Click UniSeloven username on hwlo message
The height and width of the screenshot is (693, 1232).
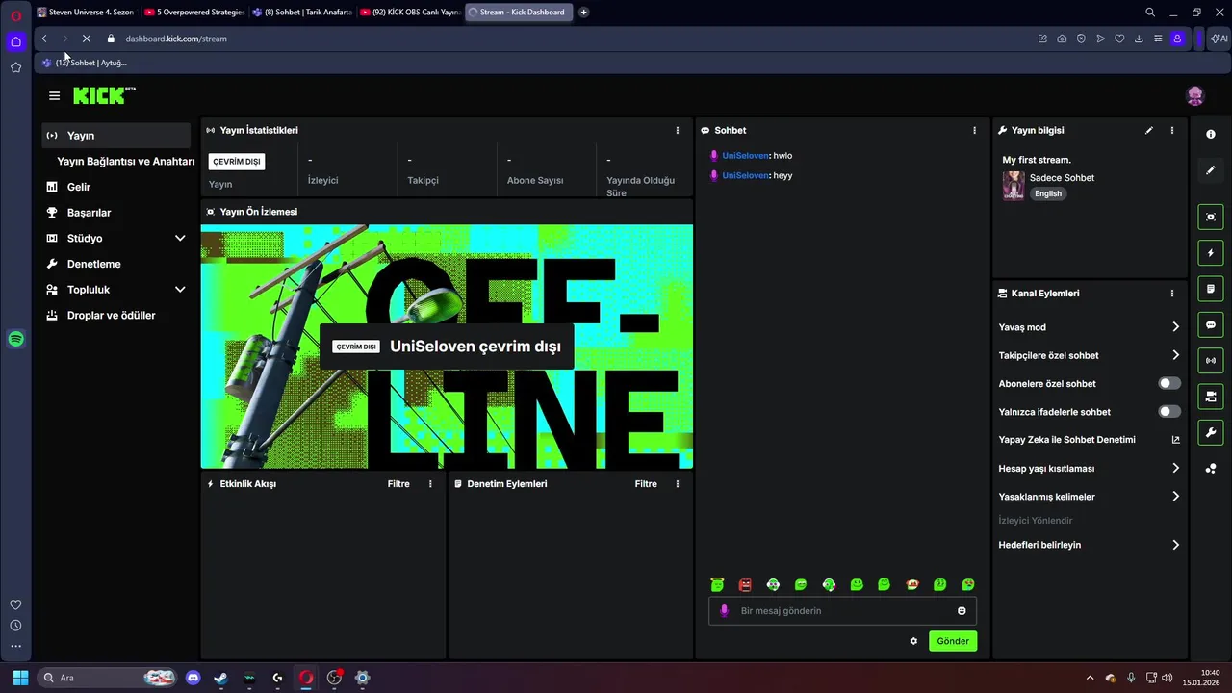[x=745, y=156]
